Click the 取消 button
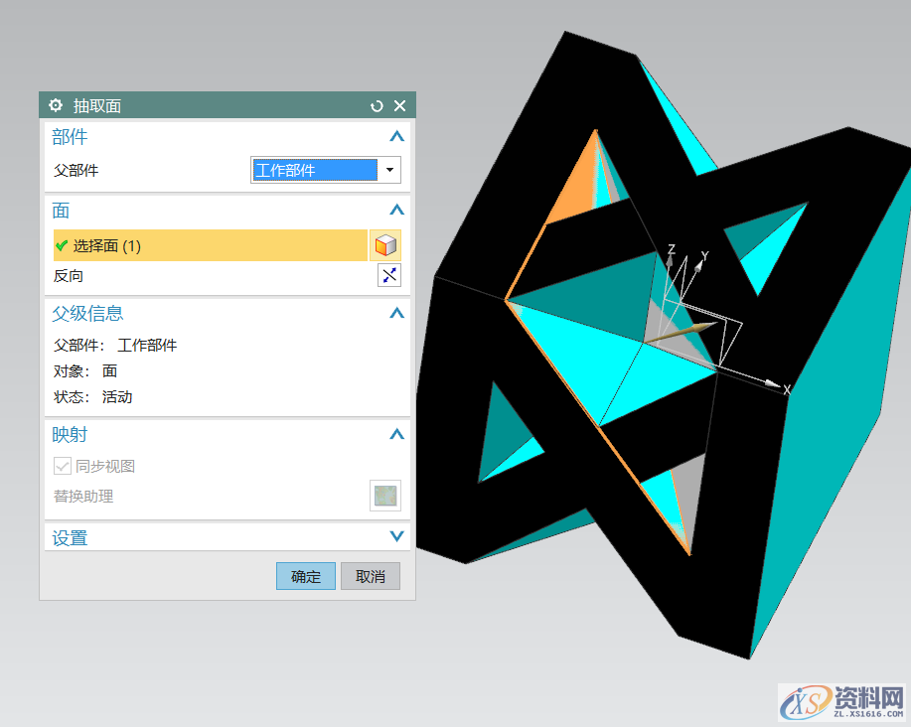Screen dimensions: 911x727 point(370,576)
